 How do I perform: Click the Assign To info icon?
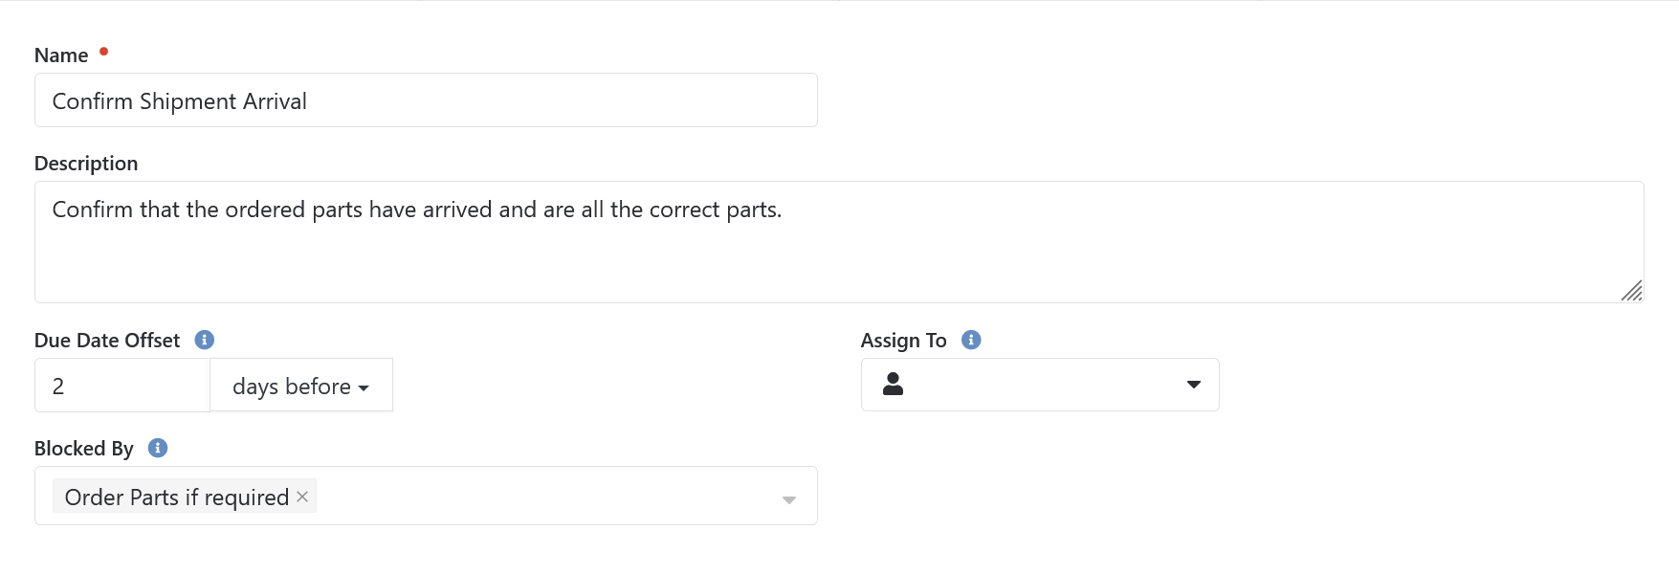[971, 340]
